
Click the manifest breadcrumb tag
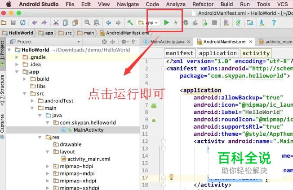pyautogui.click(x=180, y=53)
